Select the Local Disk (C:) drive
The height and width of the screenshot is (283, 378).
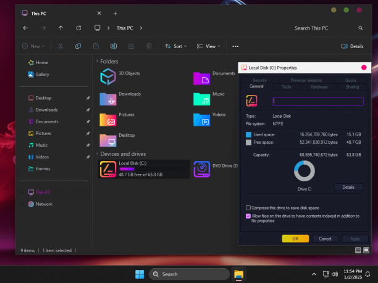tap(144, 169)
